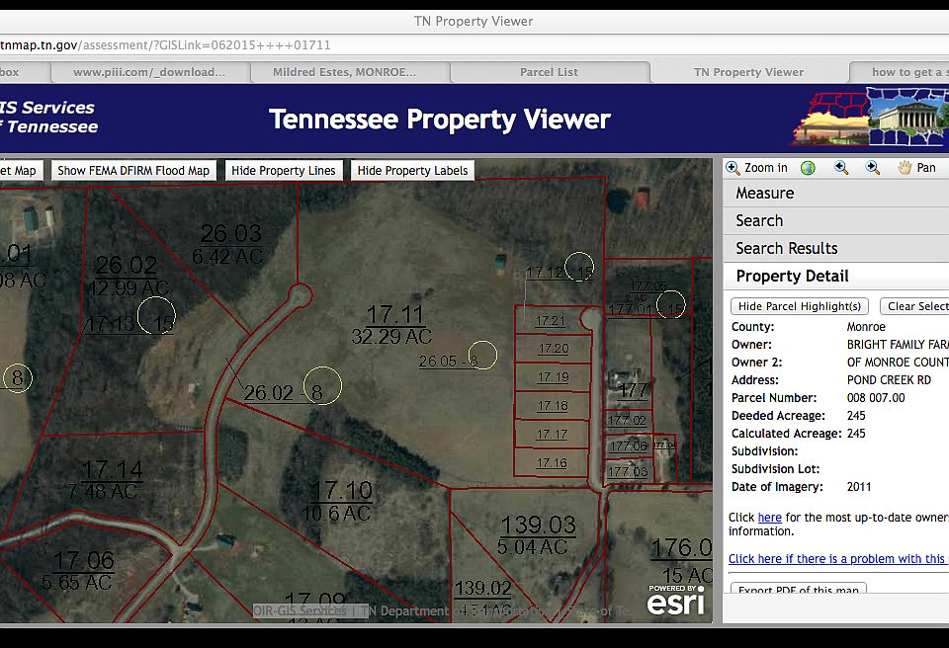
Task: Switch to the www.piii.com download tab
Action: click(x=149, y=72)
